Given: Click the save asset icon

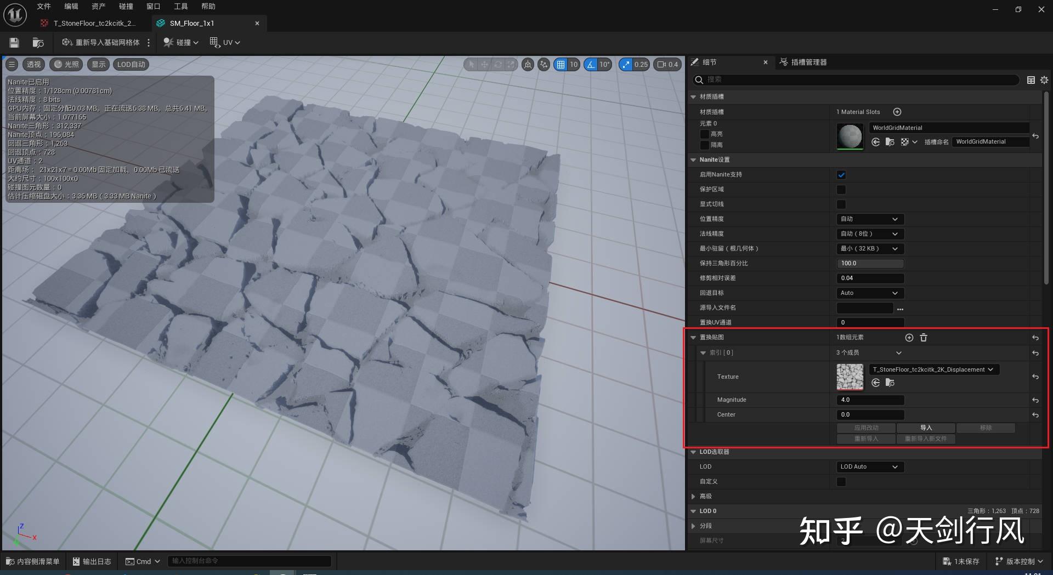Looking at the screenshot, I should pyautogui.click(x=14, y=43).
